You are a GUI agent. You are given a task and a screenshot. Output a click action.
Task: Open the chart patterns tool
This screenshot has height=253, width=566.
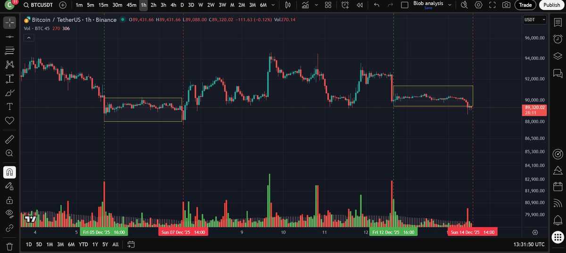(x=9, y=64)
